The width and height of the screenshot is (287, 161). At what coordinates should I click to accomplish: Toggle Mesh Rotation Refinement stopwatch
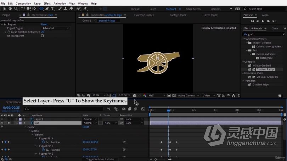tap(9, 32)
